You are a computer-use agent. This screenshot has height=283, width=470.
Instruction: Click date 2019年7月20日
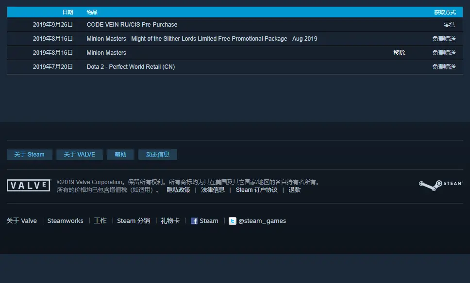[53, 67]
